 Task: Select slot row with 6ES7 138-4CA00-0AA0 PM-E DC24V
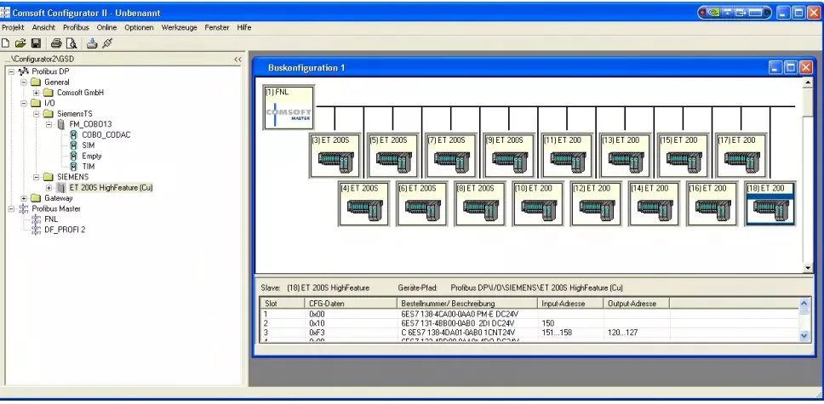click(x=529, y=314)
